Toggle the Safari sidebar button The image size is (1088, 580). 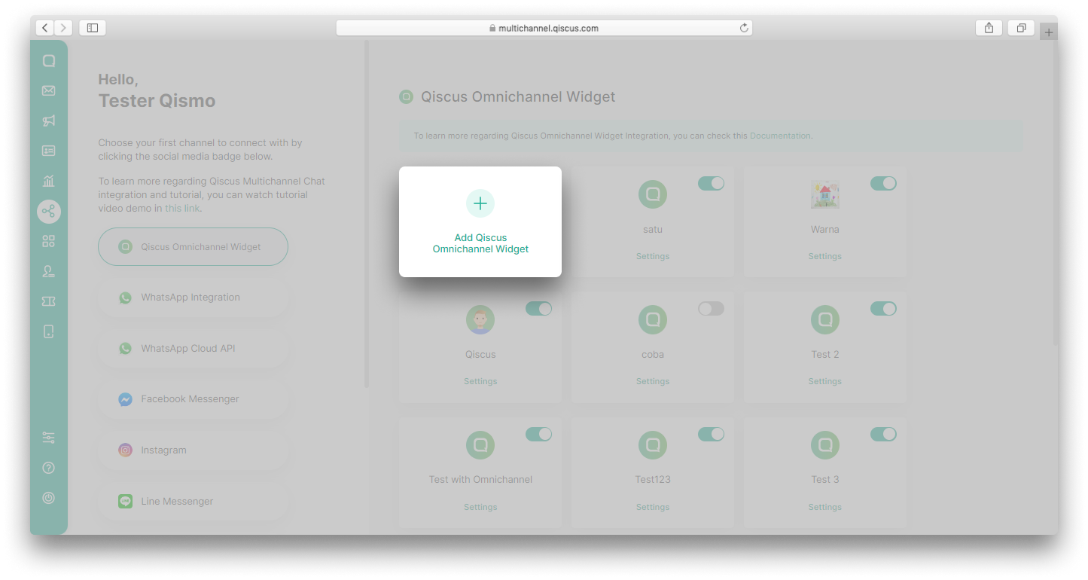pos(93,28)
